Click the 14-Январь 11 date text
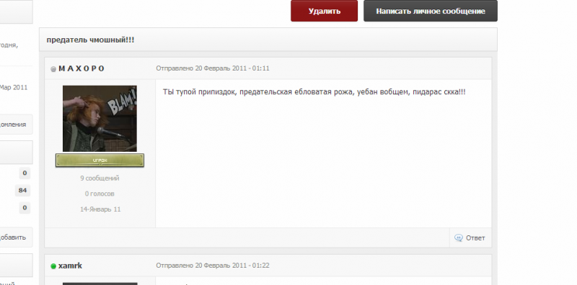 [100, 209]
